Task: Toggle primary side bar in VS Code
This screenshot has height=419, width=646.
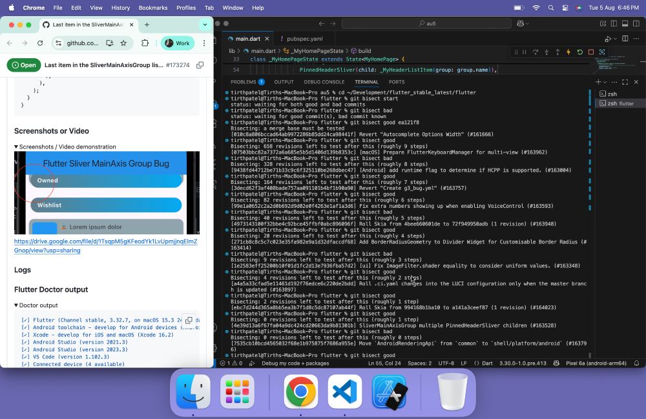Action: (614, 23)
